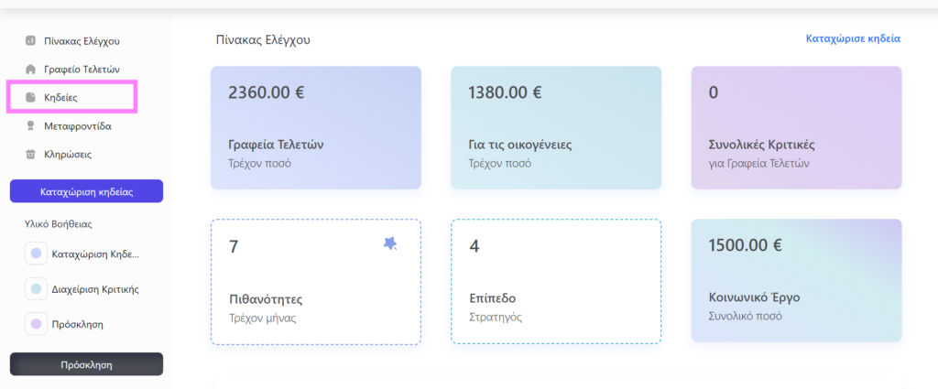Click the Κηδείες folder icon

click(x=31, y=97)
